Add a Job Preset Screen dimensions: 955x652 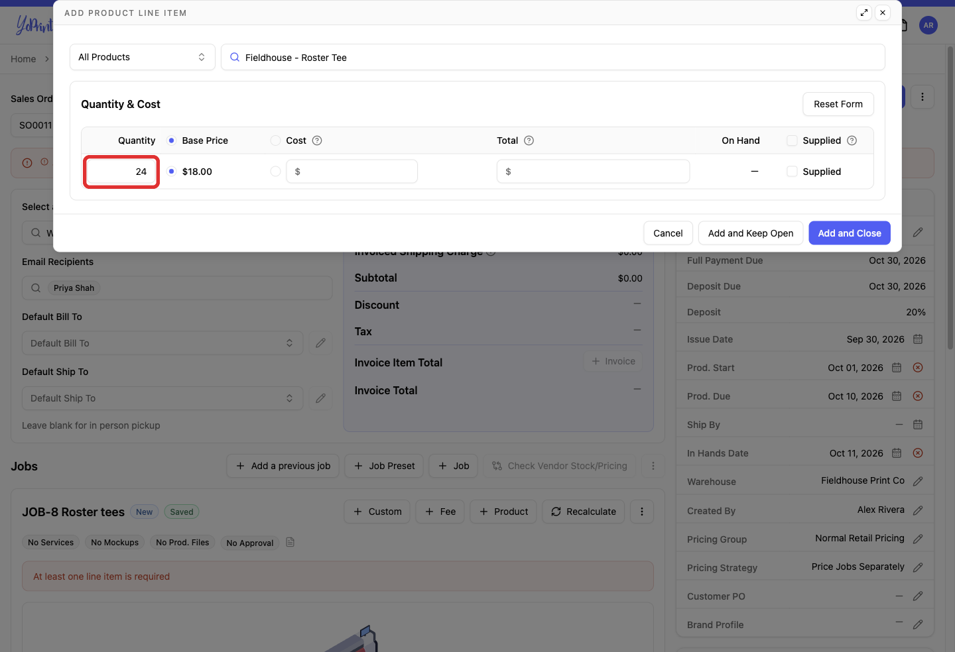(x=385, y=466)
